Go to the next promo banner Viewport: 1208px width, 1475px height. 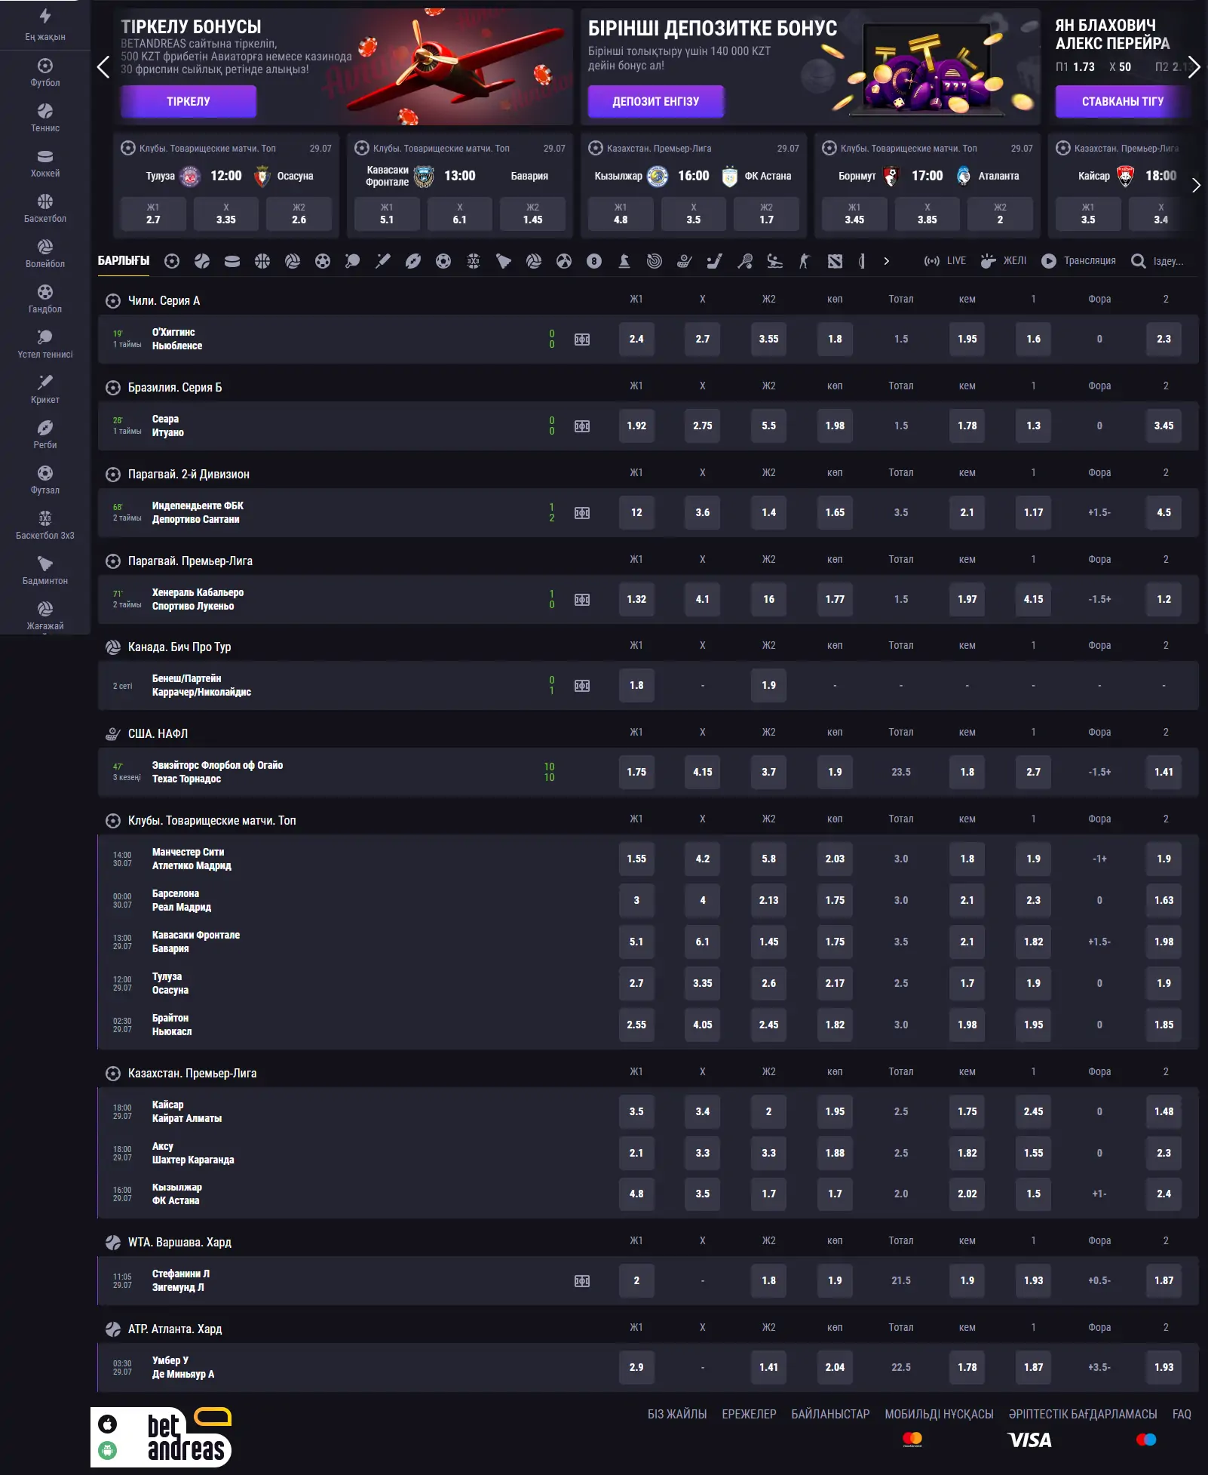pos(1194,67)
